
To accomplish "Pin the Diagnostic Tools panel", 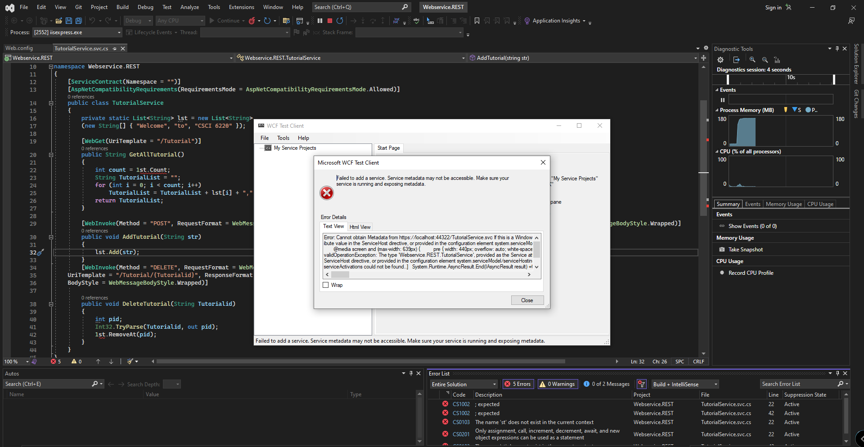I will [837, 49].
